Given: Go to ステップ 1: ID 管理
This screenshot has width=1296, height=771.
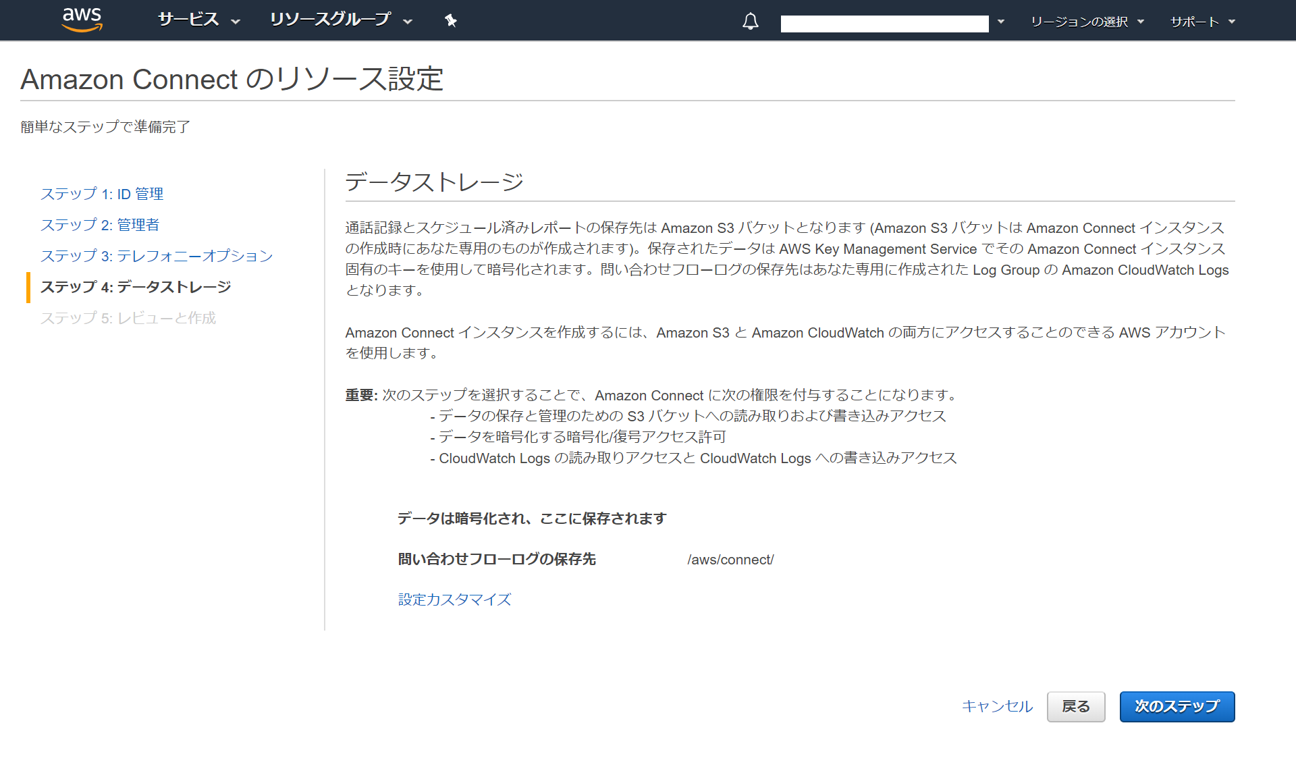Looking at the screenshot, I should coord(102,194).
